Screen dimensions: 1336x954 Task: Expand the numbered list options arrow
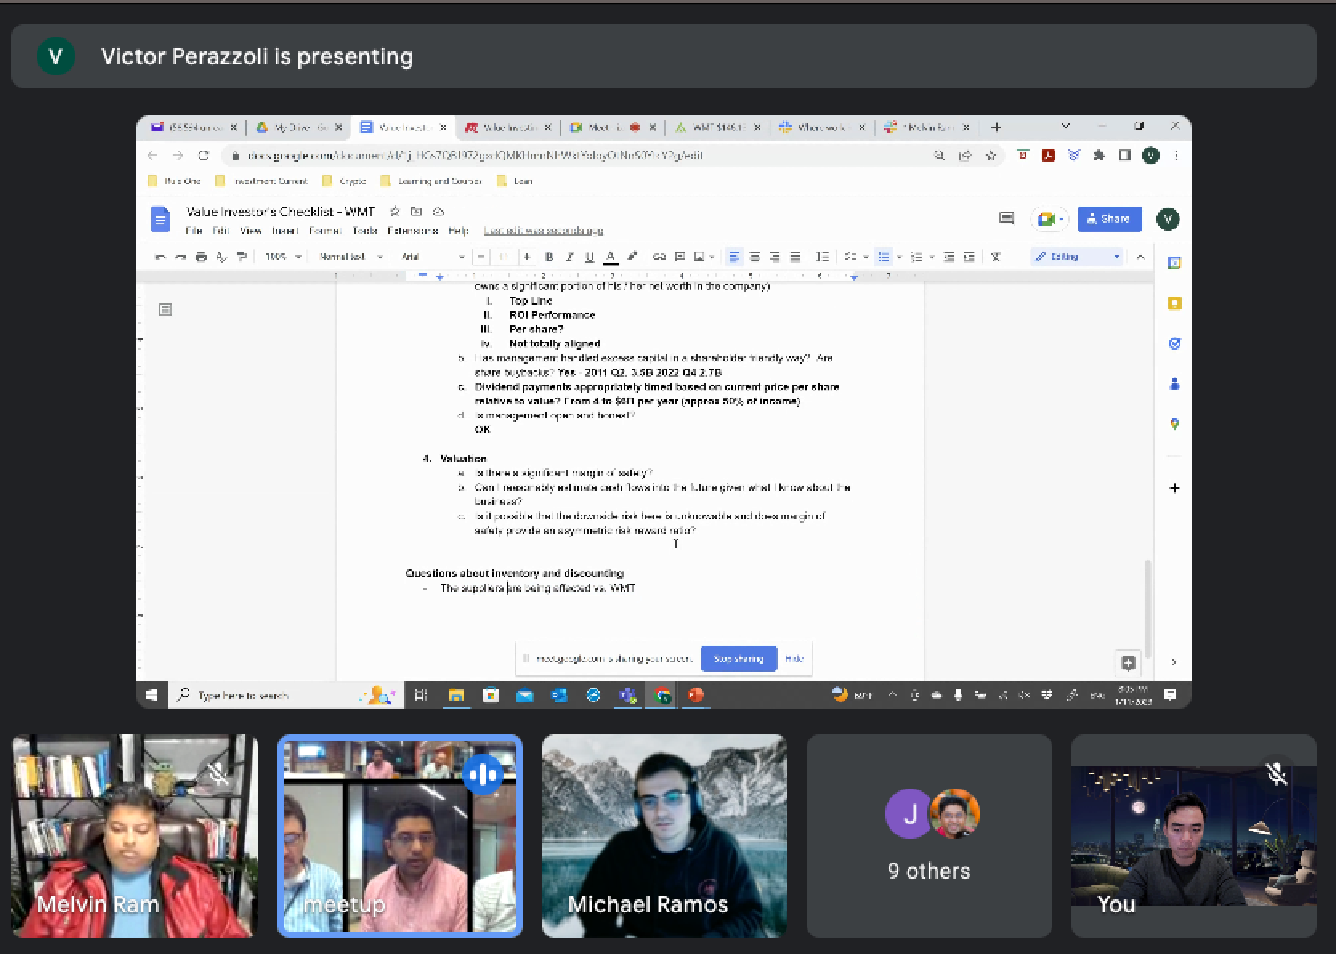(931, 257)
